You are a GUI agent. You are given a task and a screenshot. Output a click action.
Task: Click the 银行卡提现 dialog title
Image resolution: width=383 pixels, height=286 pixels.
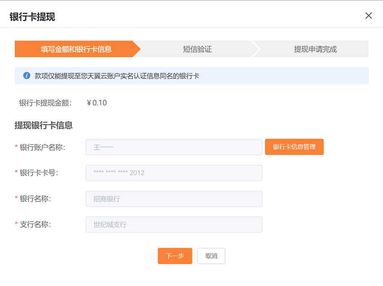pyautogui.click(x=32, y=17)
